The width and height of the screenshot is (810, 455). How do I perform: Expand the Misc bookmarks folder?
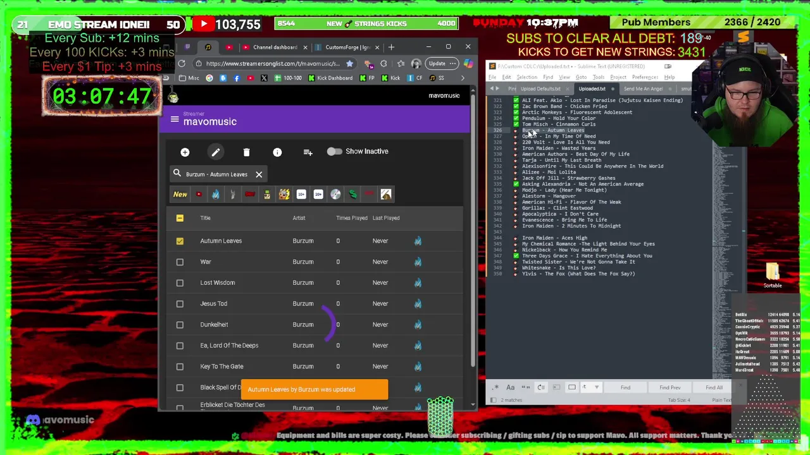[x=189, y=78]
